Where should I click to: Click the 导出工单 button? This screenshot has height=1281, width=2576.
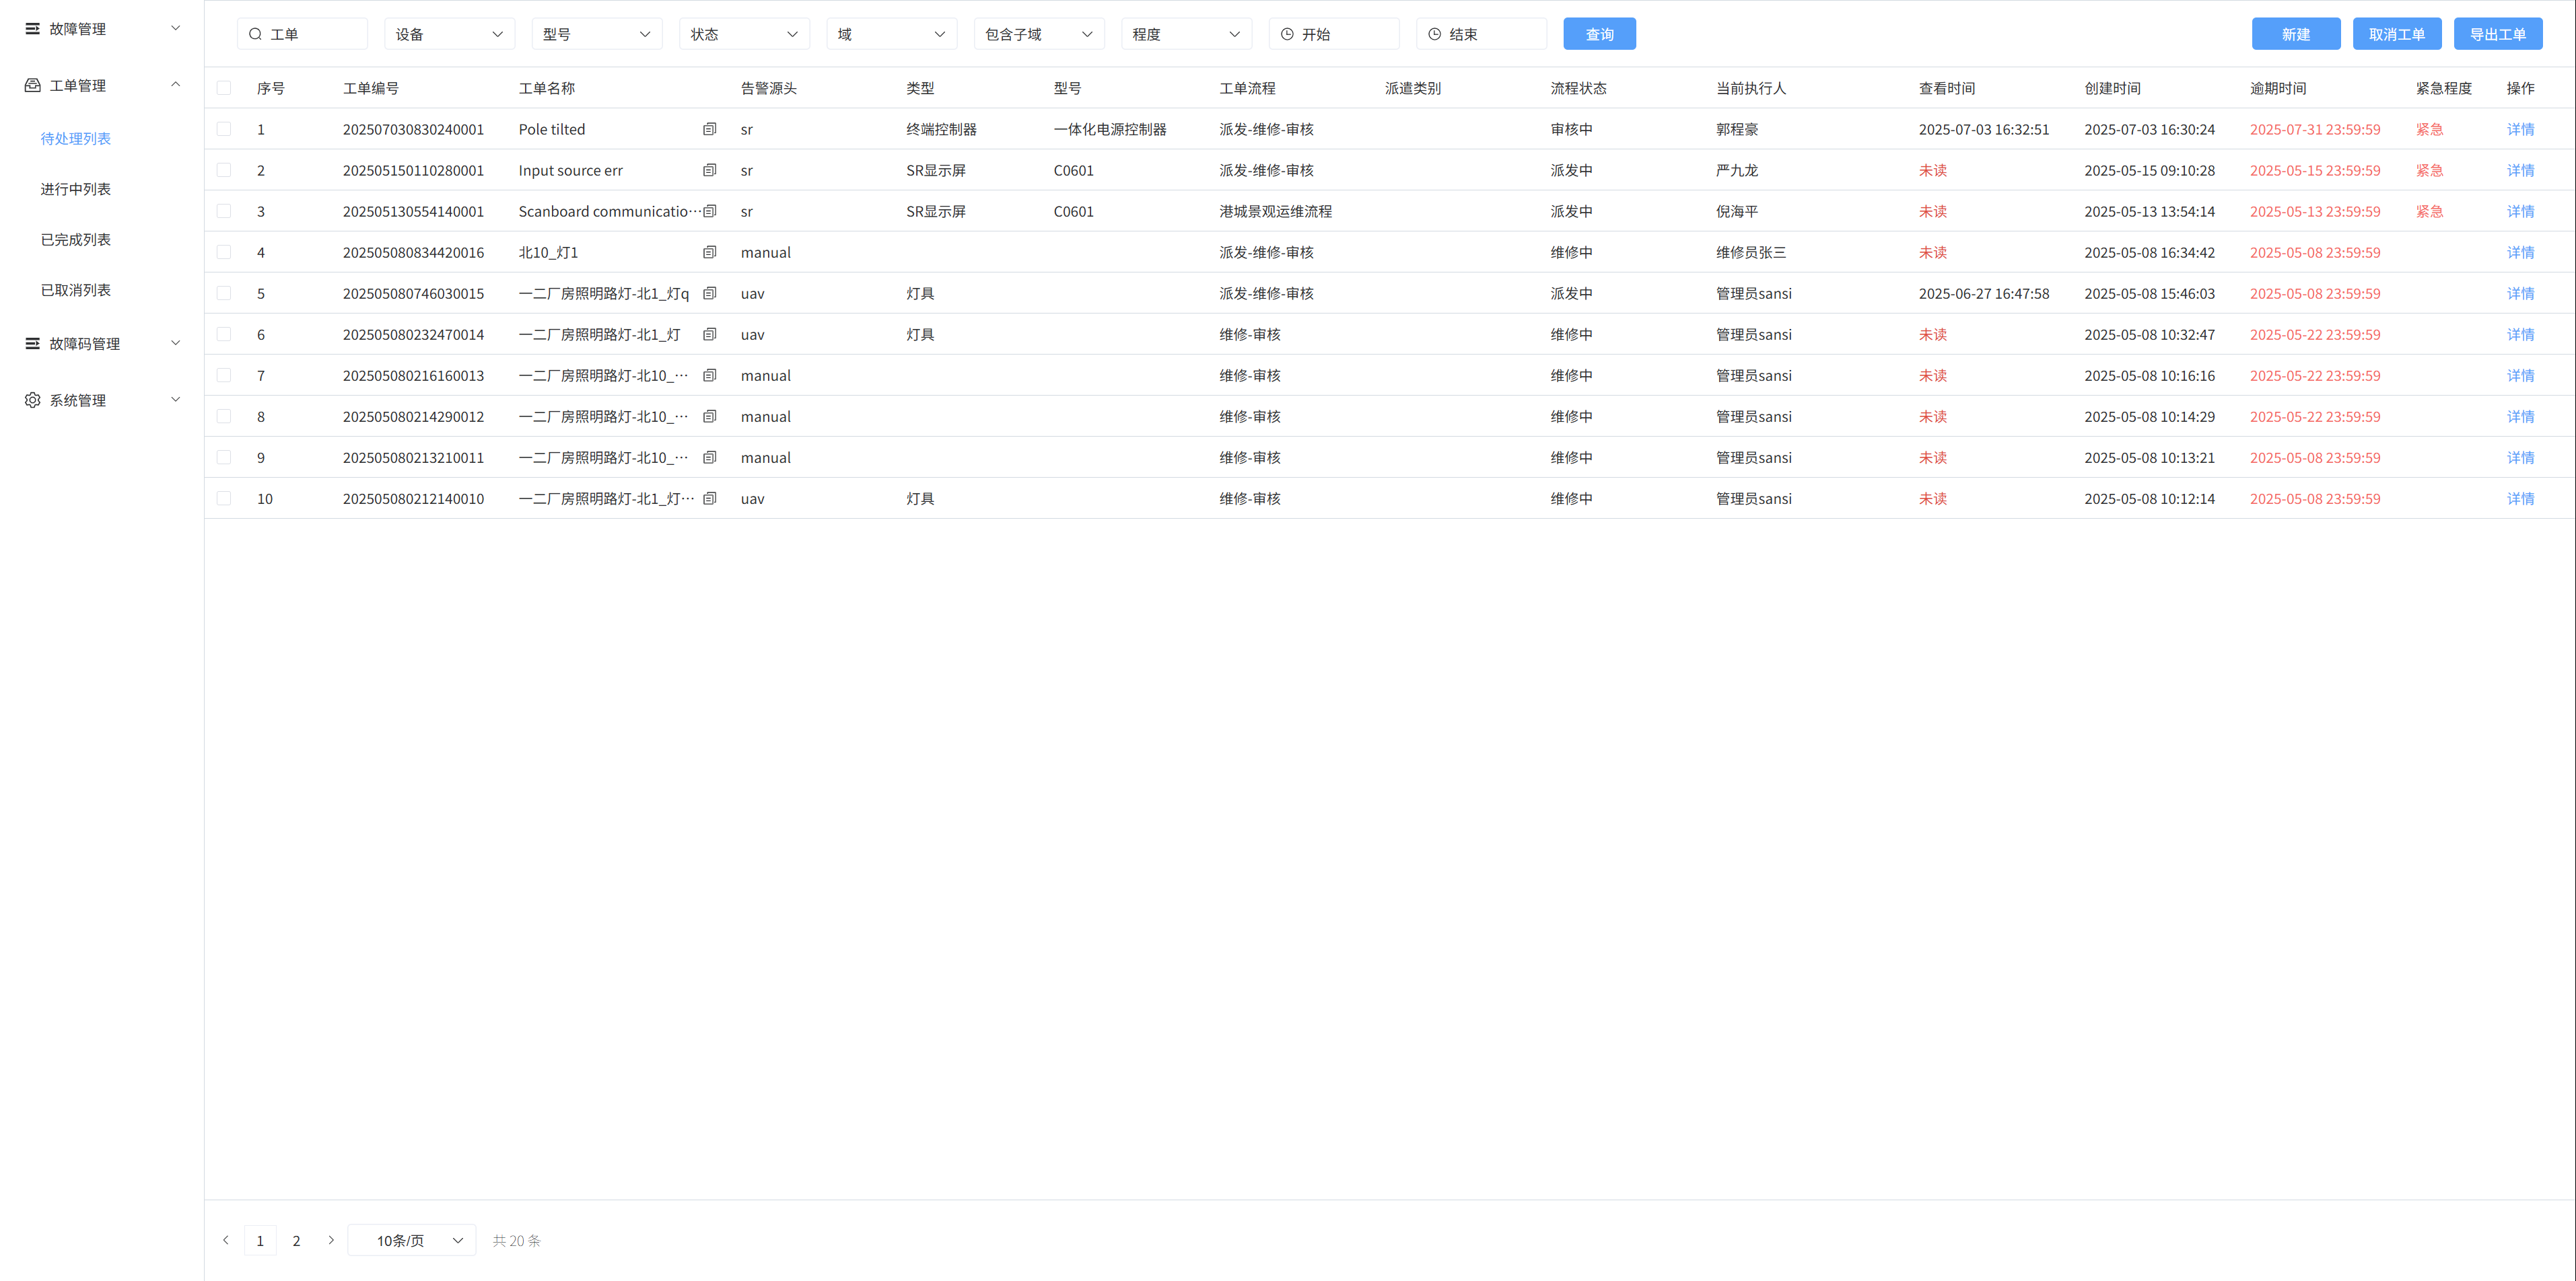tap(2497, 34)
